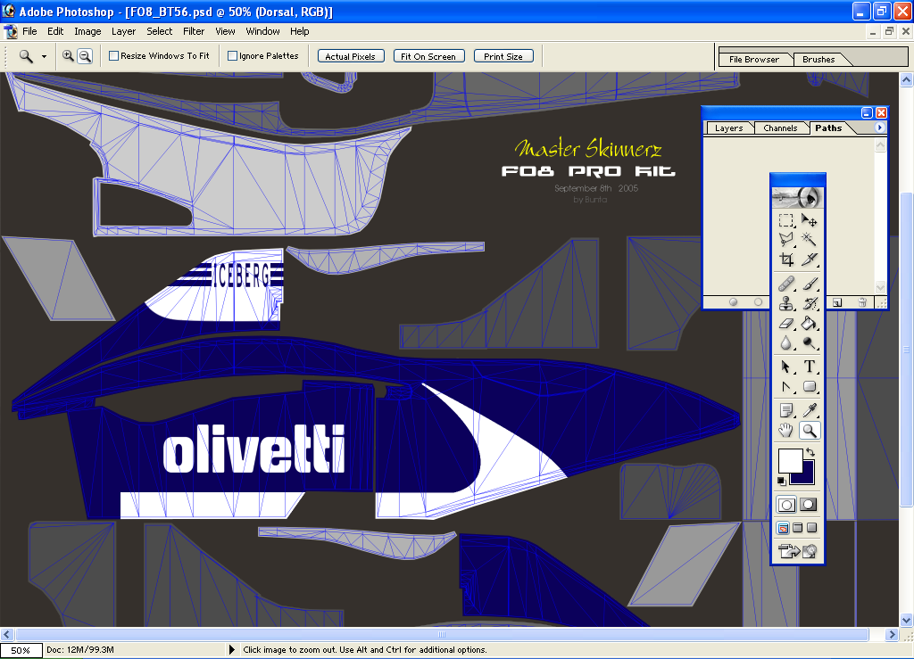Viewport: 914px width, 659px height.
Task: Select the Eyedropper tool
Action: point(809,410)
